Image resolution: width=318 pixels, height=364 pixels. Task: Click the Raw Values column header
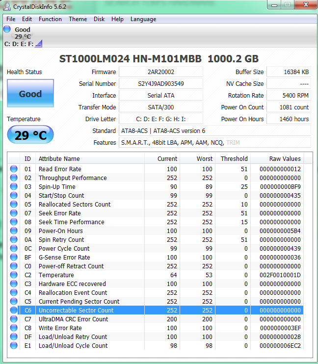click(x=285, y=158)
